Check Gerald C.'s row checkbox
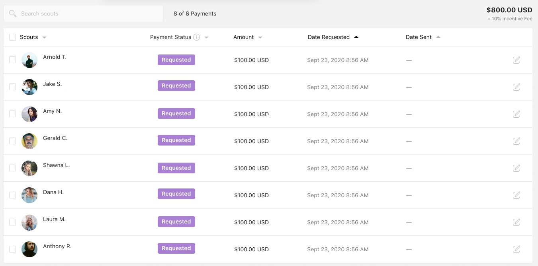This screenshot has width=538, height=266. pyautogui.click(x=13, y=141)
